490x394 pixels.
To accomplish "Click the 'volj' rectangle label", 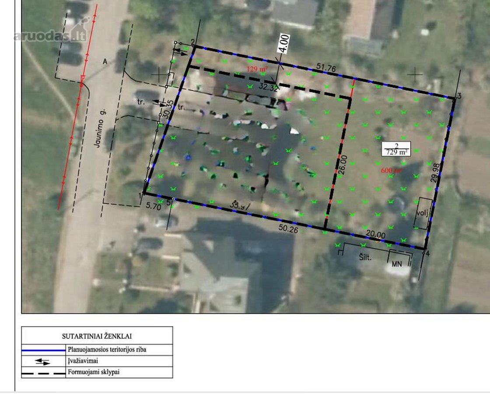I will click(x=423, y=213).
